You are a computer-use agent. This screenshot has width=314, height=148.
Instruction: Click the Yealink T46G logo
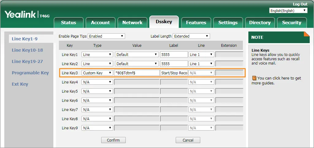[27, 15]
